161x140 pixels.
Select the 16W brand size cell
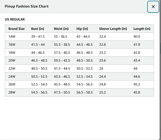[12, 45]
